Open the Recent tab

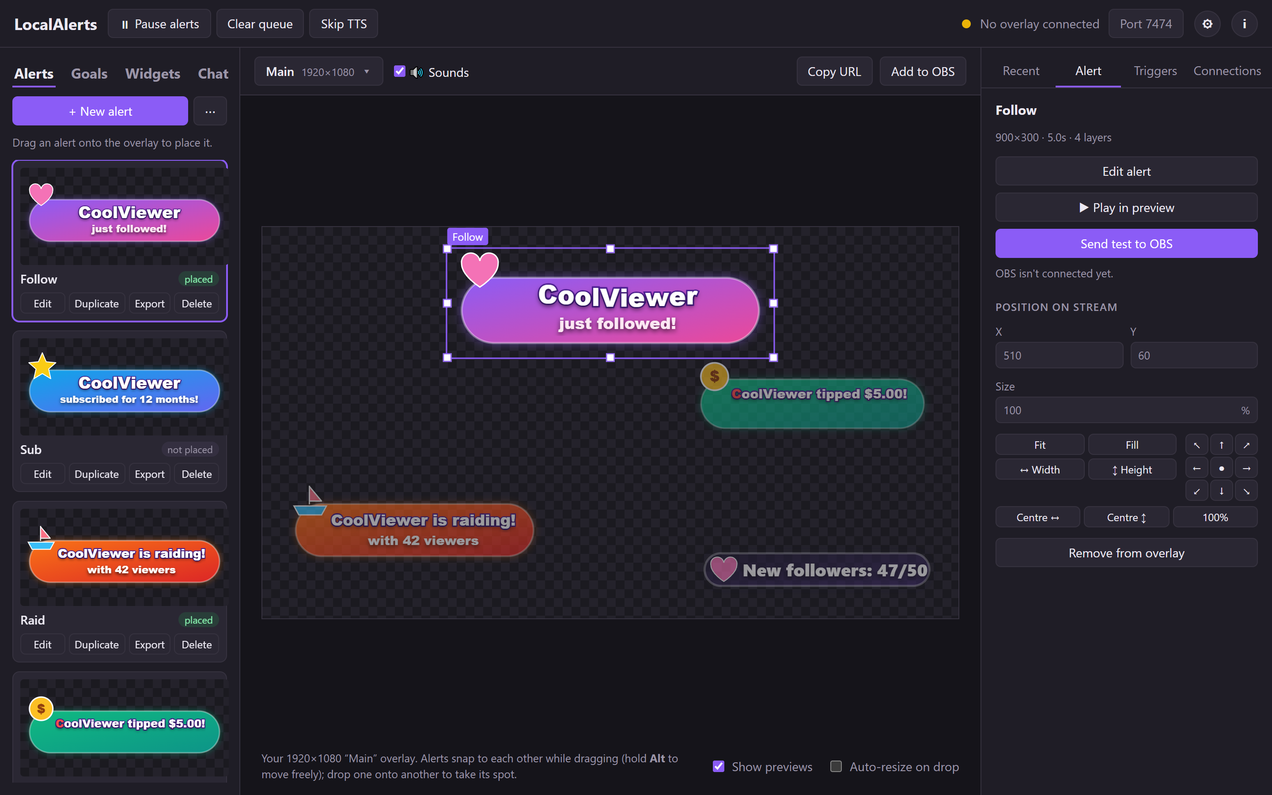[x=1021, y=71]
